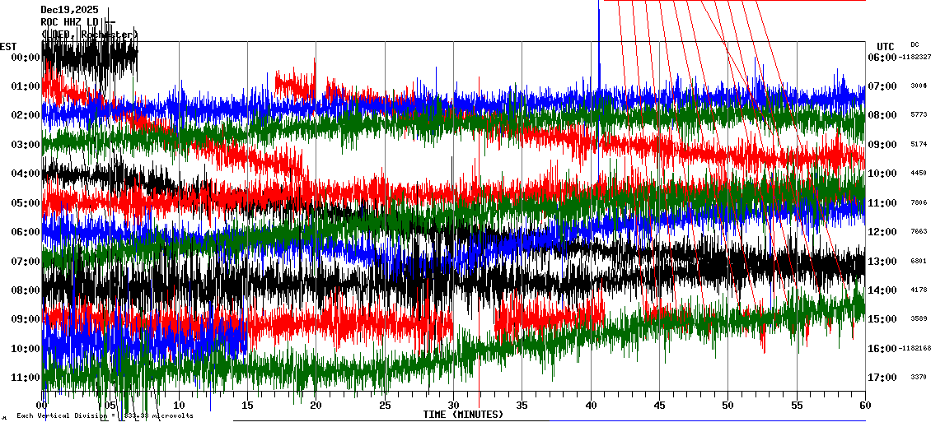Click the 45 minute axis tick label
This screenshot has width=931, height=427.
(x=659, y=405)
